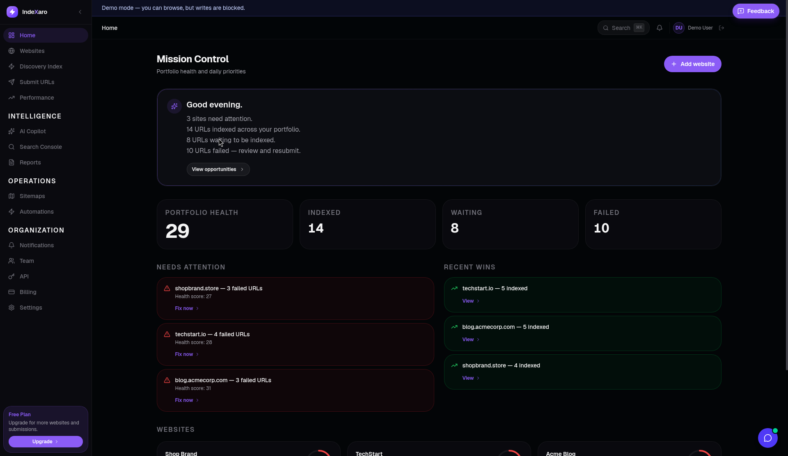
Task: Collapse the sidebar with the chevron
Action: [x=80, y=12]
